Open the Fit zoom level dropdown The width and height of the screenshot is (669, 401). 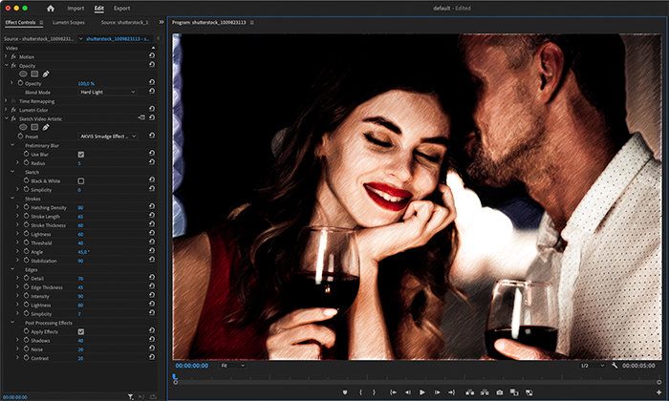232,366
